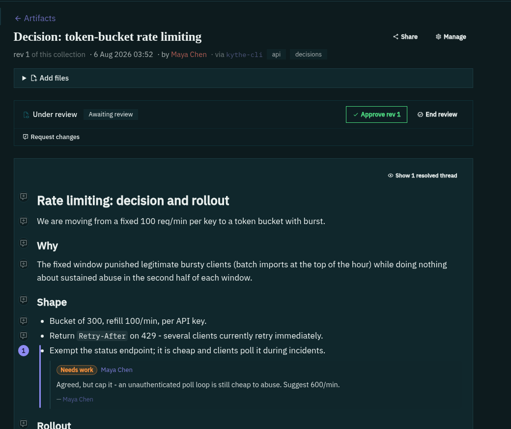Click the Under review status icon
Screen dimensions: 511x429
click(x=26, y=115)
